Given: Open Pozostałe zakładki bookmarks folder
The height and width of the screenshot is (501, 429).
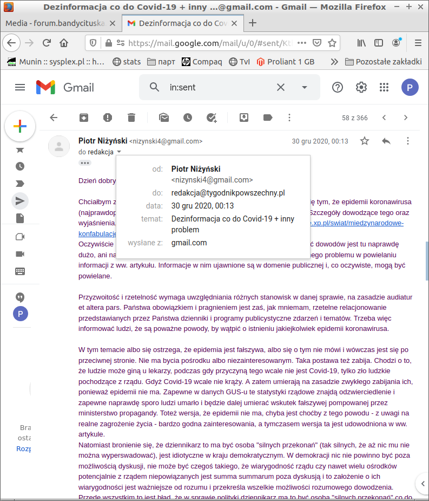Looking at the screenshot, I should (384, 62).
